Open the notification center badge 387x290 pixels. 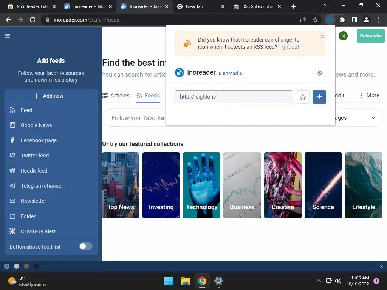click(x=376, y=281)
